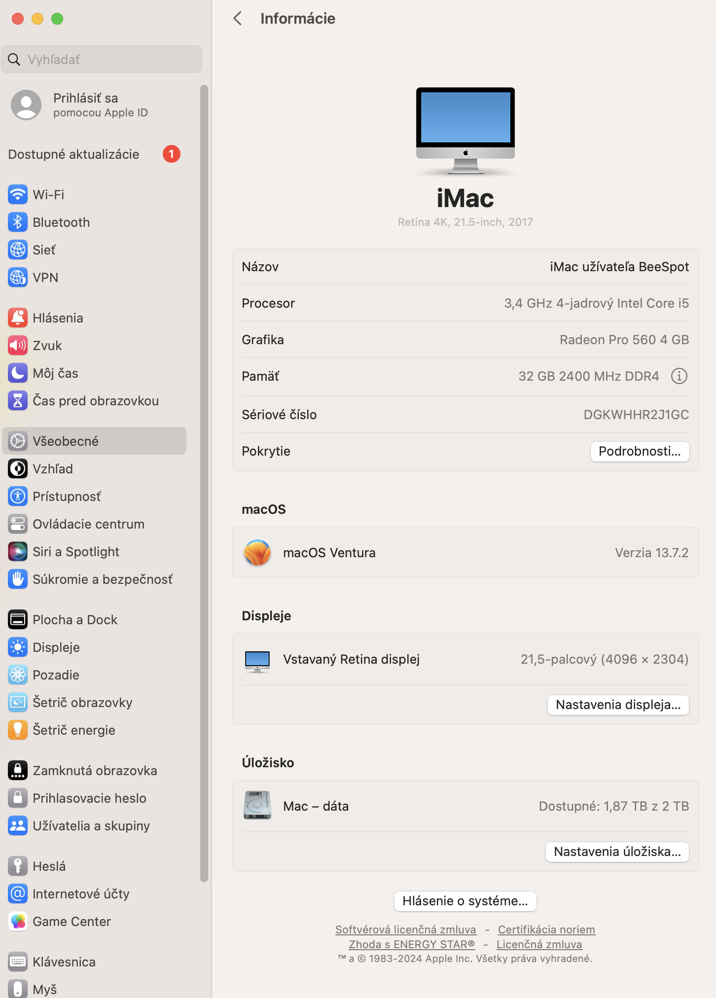Open Môj čas moon icon

[x=18, y=373]
